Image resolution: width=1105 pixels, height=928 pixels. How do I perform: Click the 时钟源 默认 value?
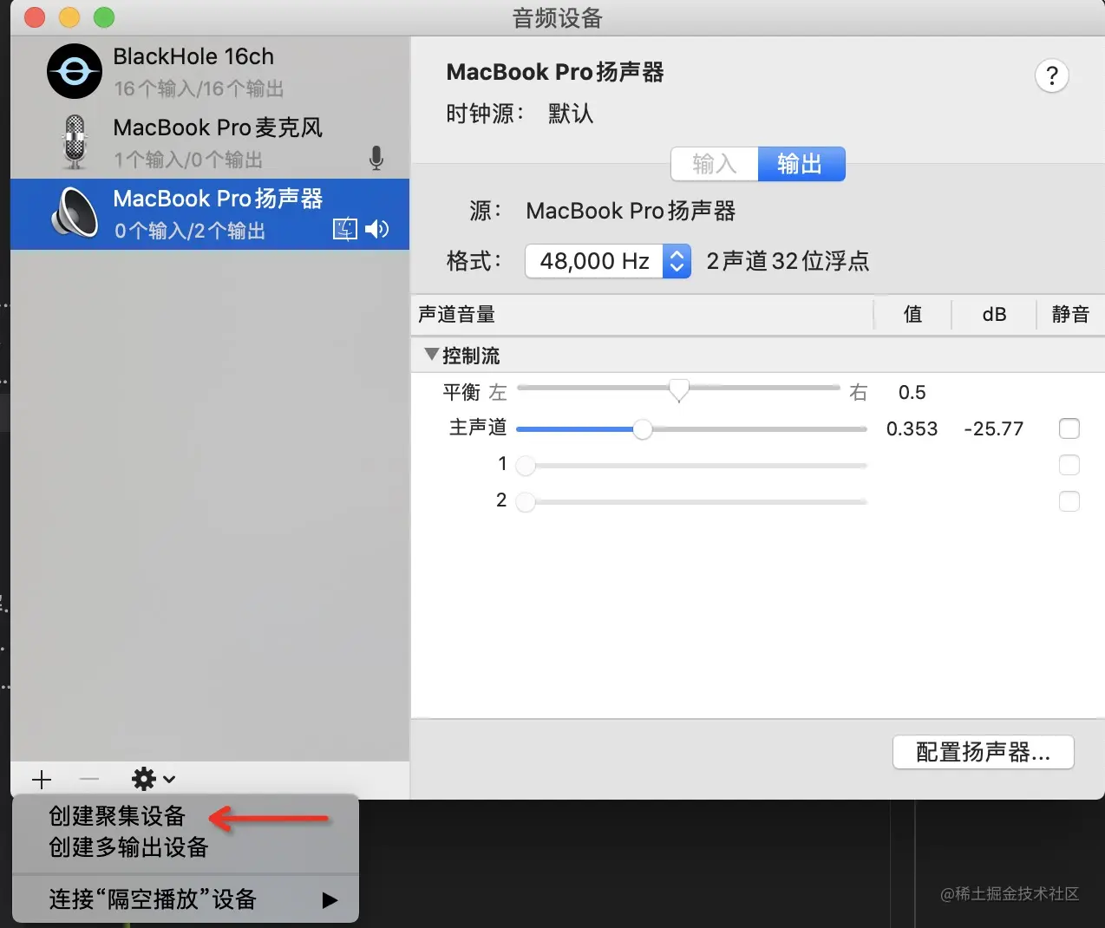pos(571,114)
